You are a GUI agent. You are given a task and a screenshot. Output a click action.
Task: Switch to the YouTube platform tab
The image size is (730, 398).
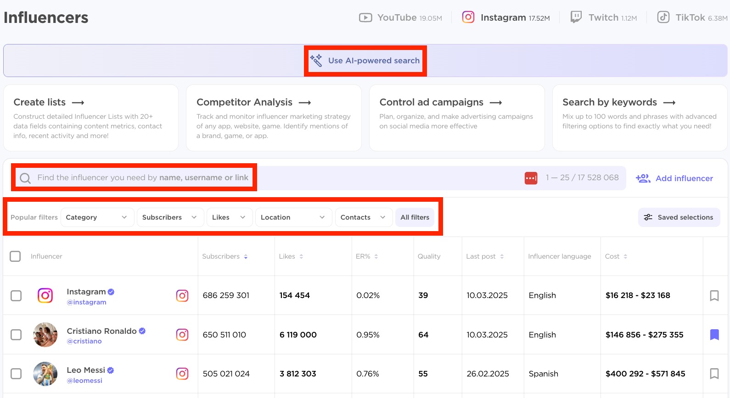(400, 17)
